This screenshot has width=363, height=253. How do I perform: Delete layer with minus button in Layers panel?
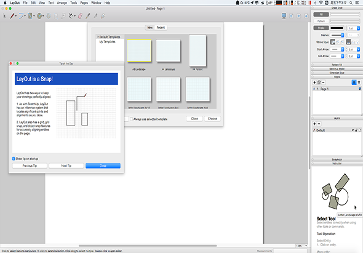[319, 124]
